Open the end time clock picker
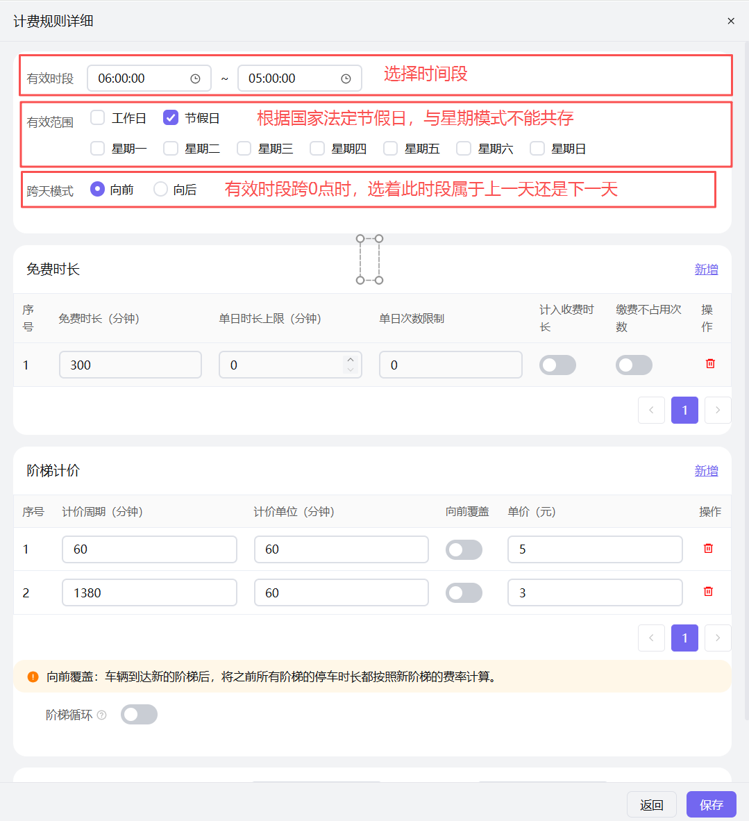Screen dimensions: 749x821 [x=345, y=78]
